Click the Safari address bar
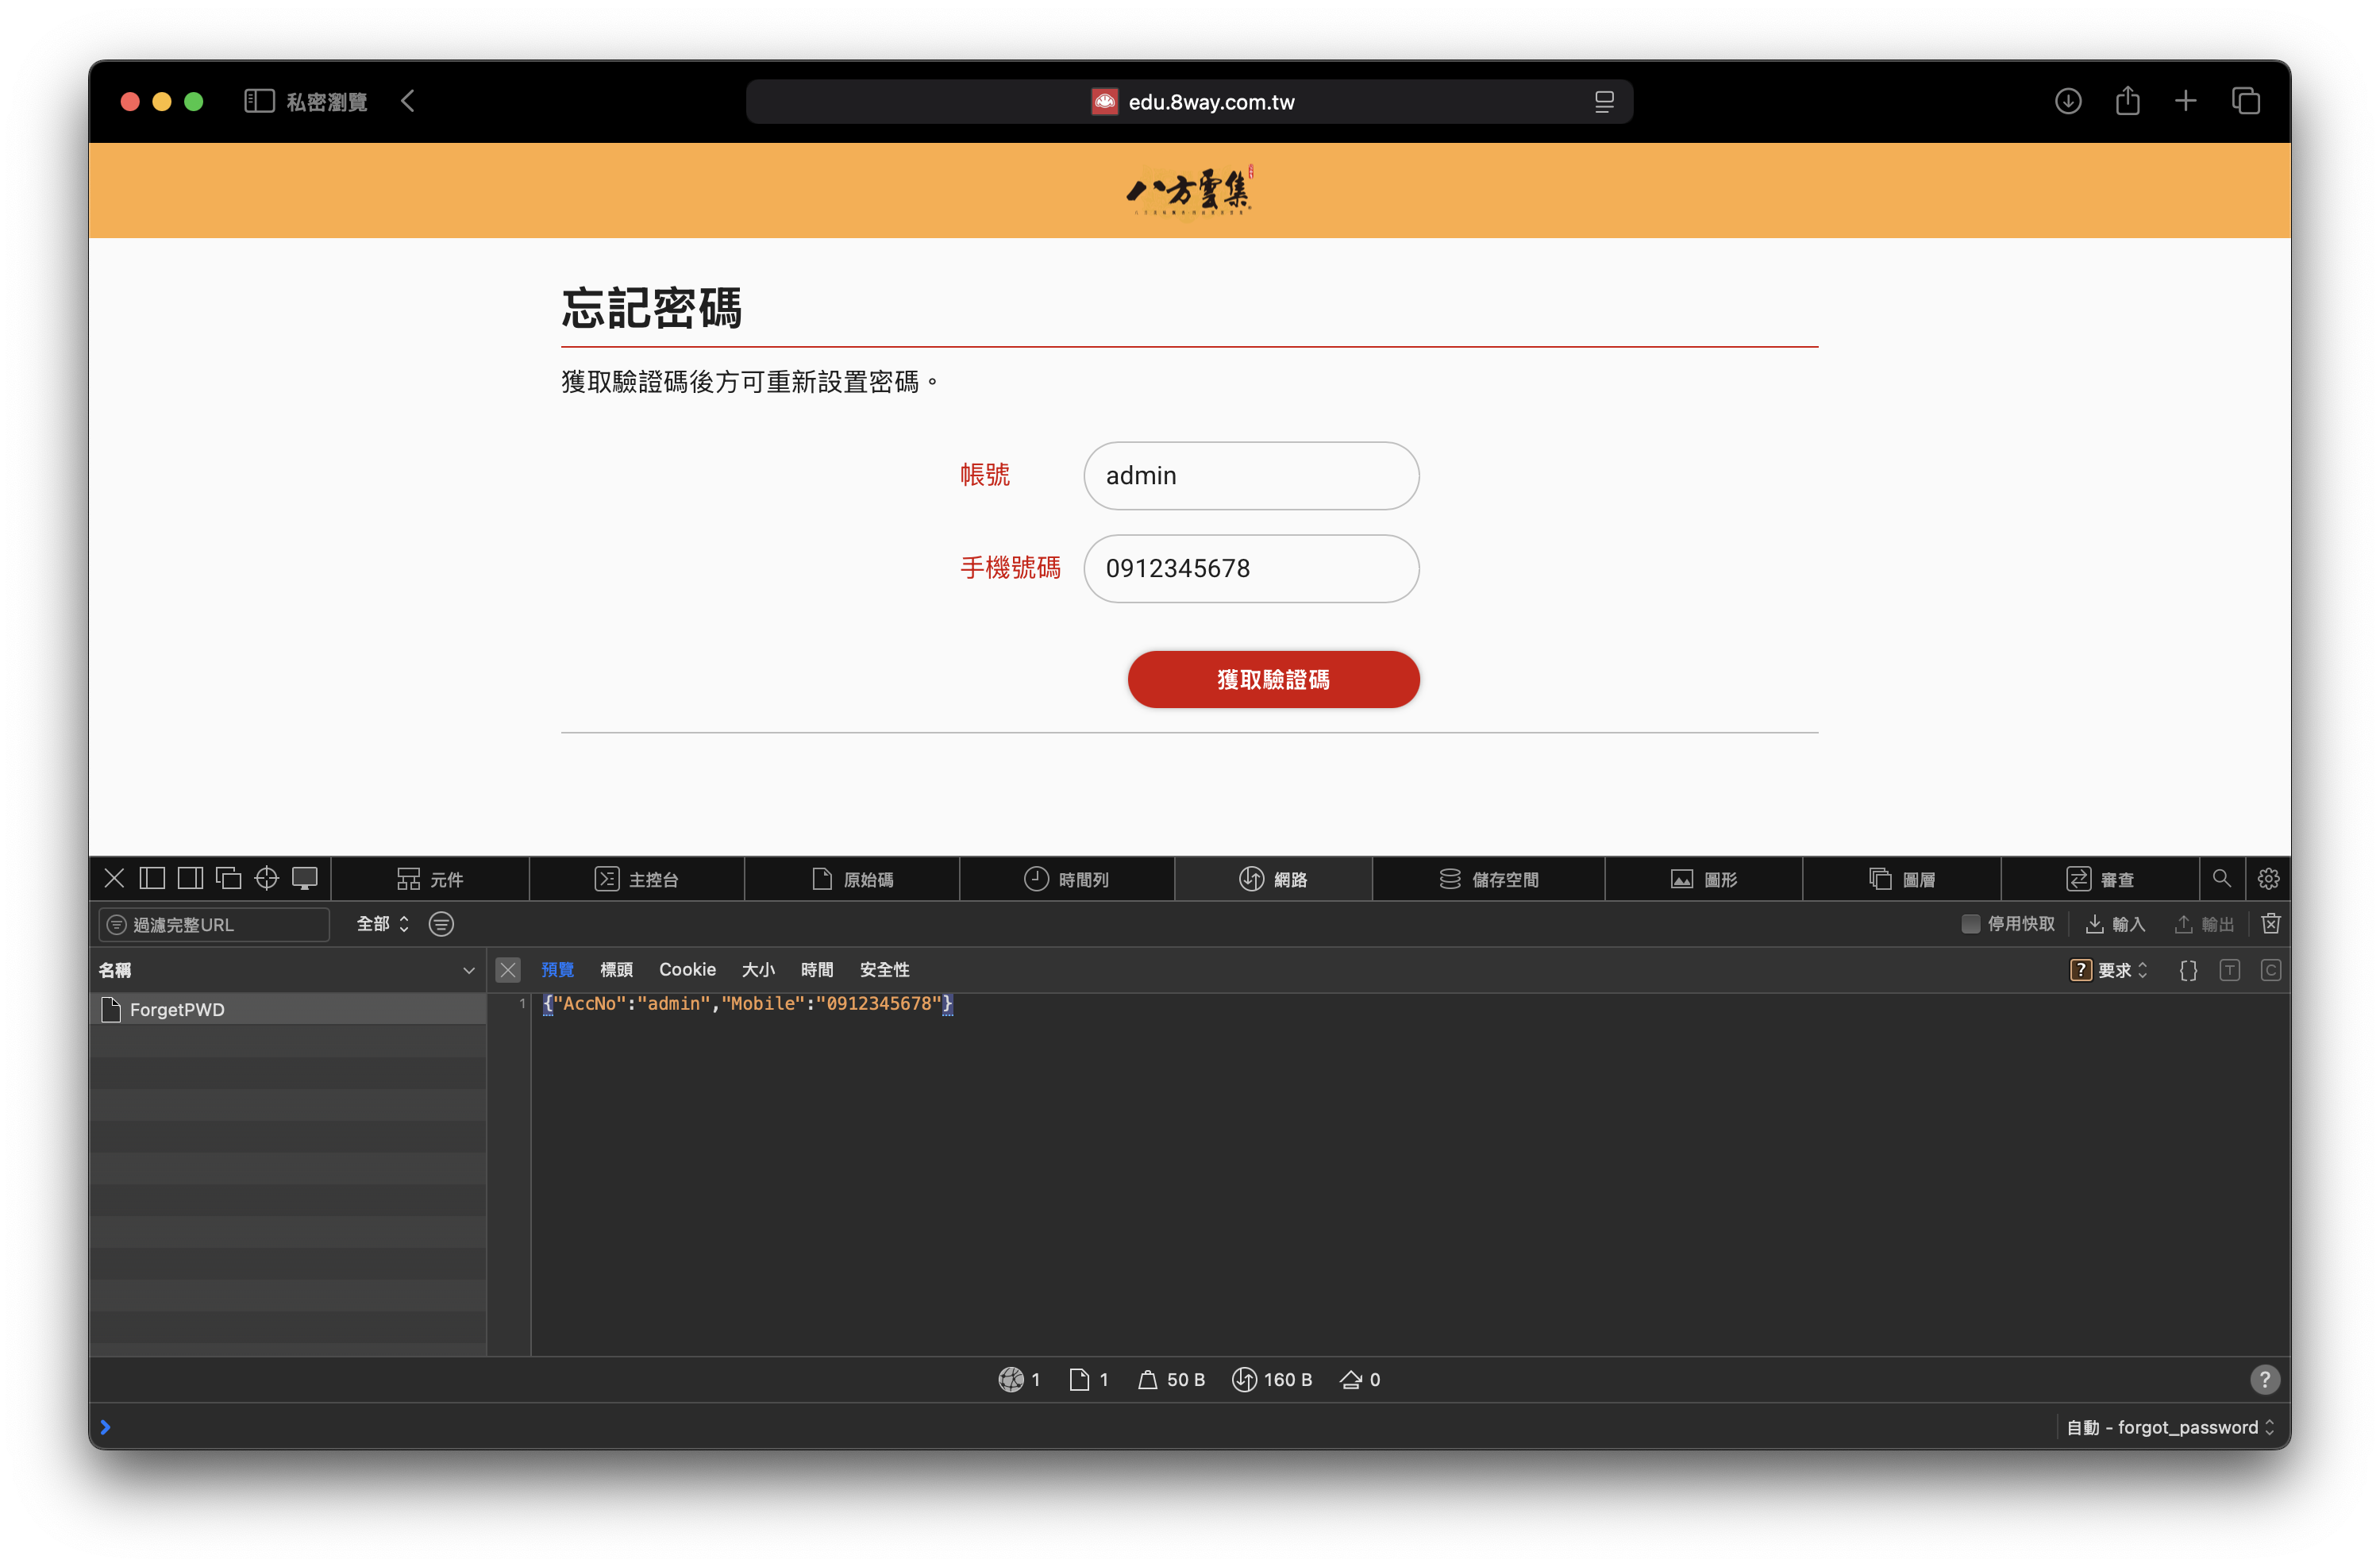Screen dimensions: 2380x1567 point(1189,101)
